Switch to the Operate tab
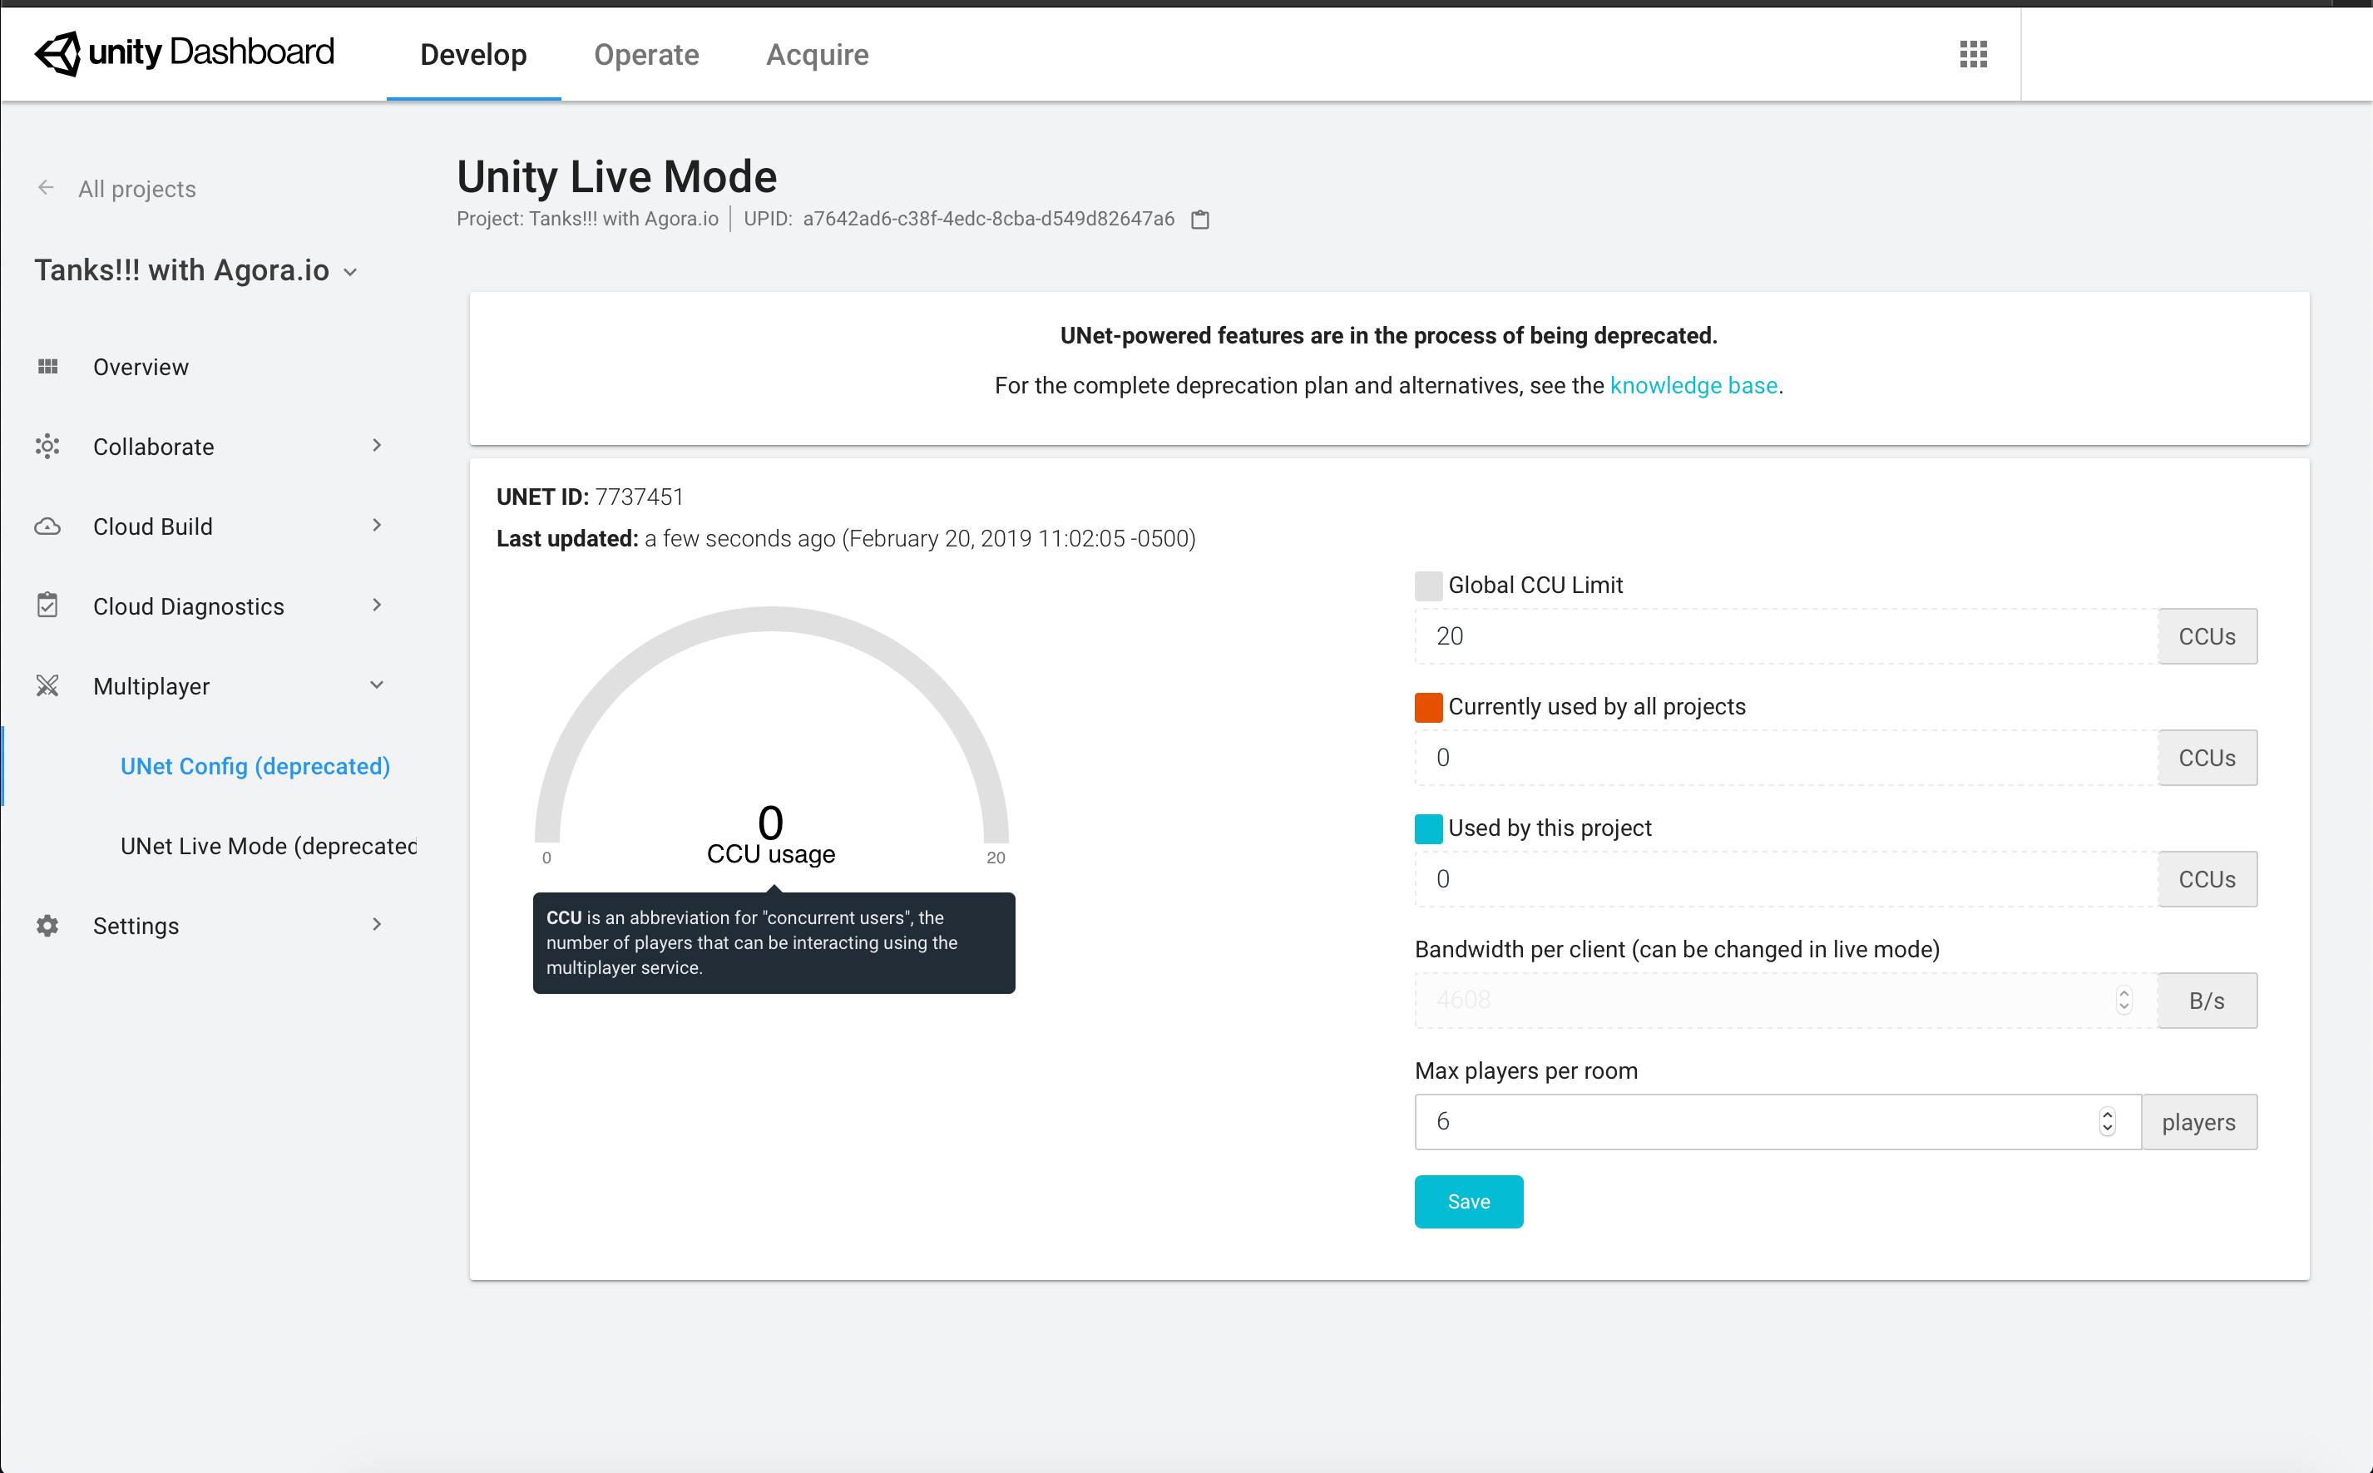The height and width of the screenshot is (1473, 2373). pos(645,55)
